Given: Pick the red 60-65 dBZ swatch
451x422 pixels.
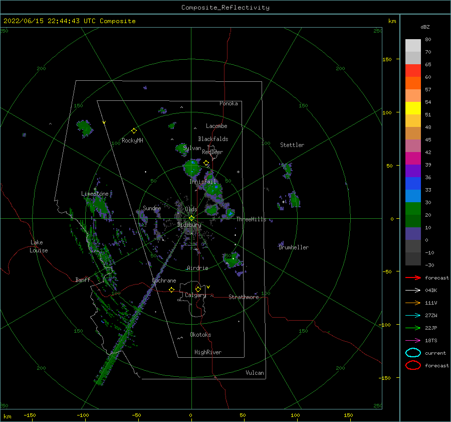Looking at the screenshot, I should pyautogui.click(x=413, y=71).
